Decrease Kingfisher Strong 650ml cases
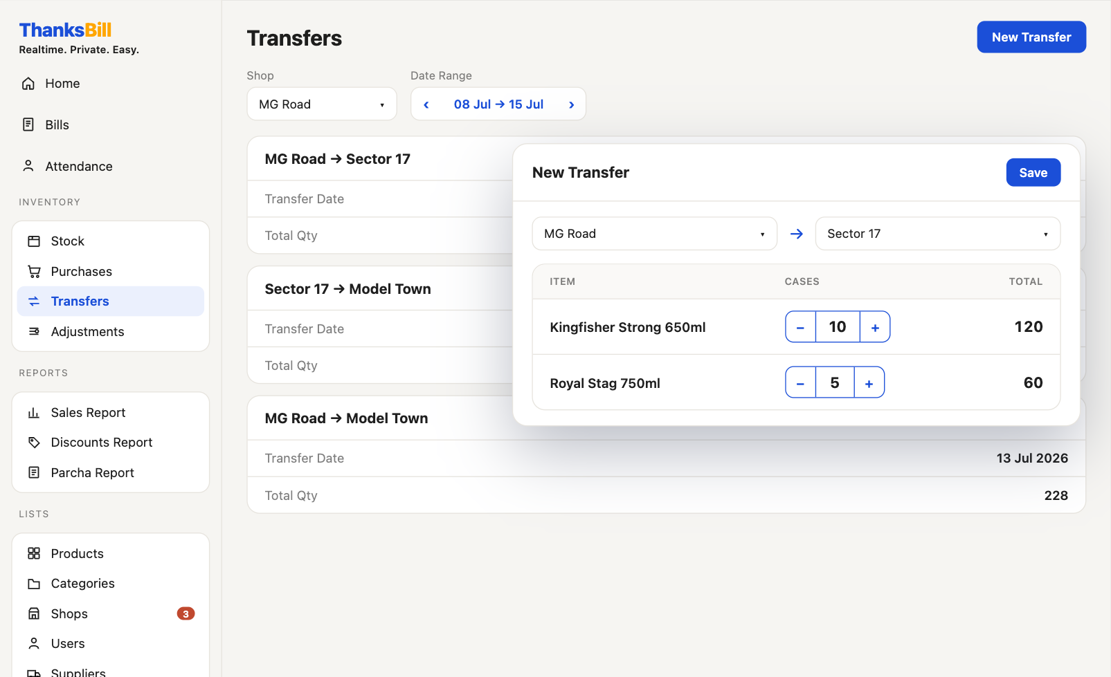This screenshot has height=677, width=1111. (801, 327)
